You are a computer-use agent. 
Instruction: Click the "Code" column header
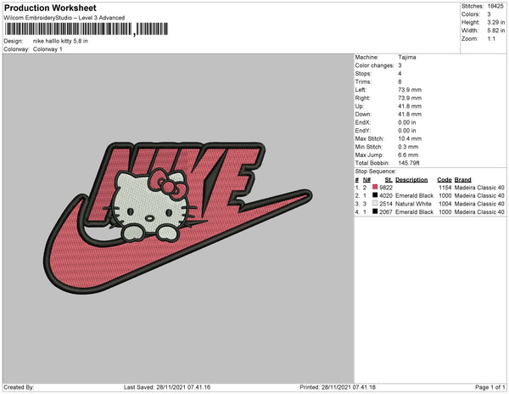[445, 180]
